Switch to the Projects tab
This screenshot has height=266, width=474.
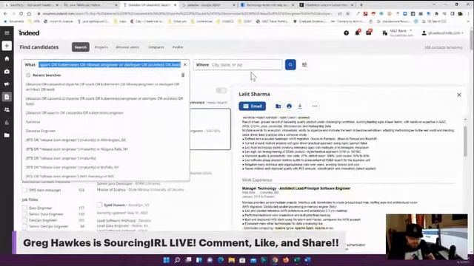click(x=101, y=47)
